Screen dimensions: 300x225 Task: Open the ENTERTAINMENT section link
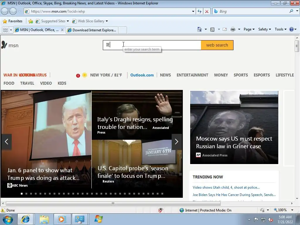[192, 75]
